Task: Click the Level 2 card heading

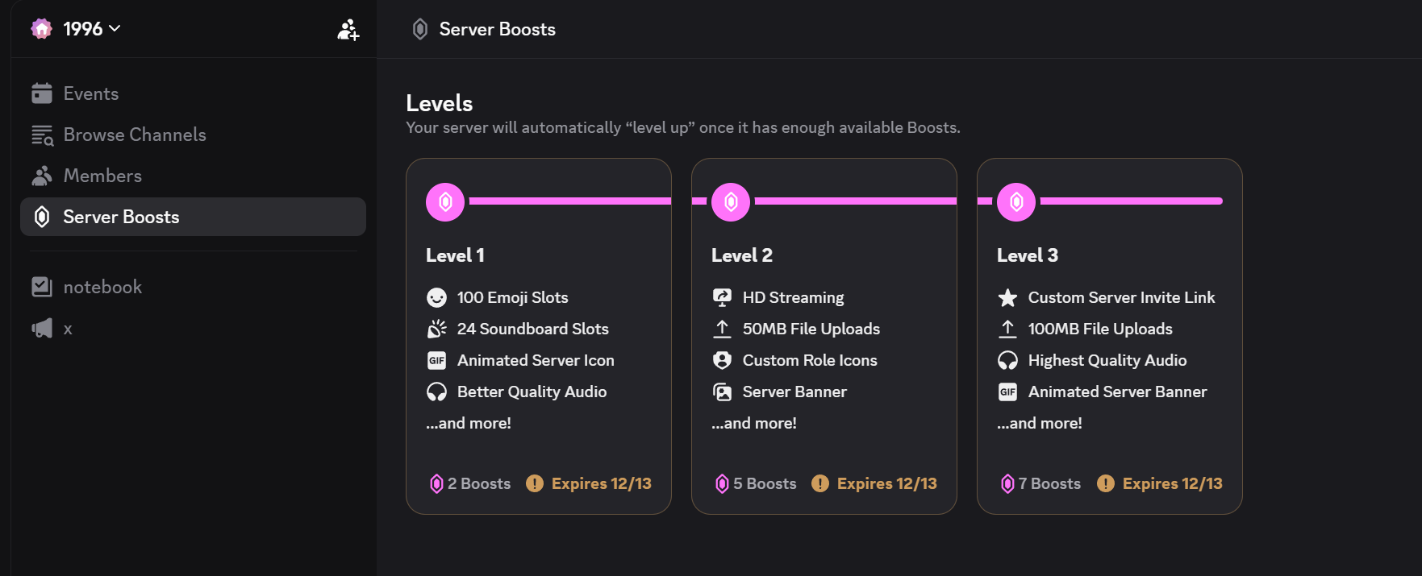Action: click(x=742, y=255)
